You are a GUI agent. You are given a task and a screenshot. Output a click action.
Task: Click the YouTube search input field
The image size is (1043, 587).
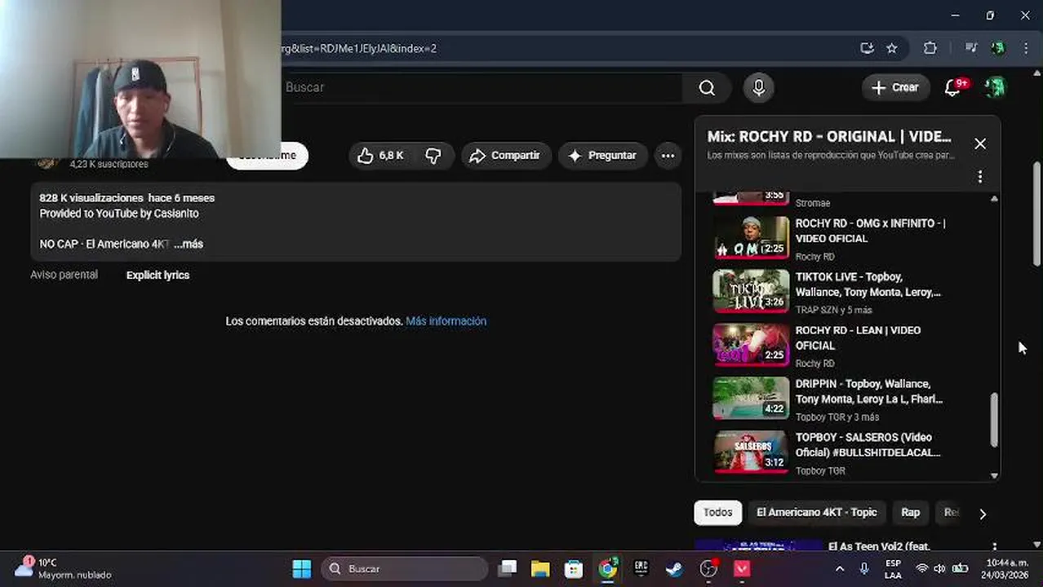point(482,87)
